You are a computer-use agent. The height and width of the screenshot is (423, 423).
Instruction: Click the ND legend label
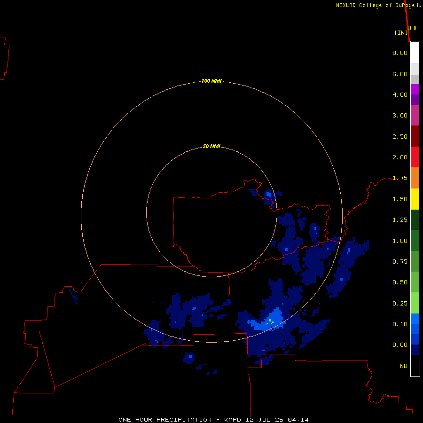(x=404, y=366)
